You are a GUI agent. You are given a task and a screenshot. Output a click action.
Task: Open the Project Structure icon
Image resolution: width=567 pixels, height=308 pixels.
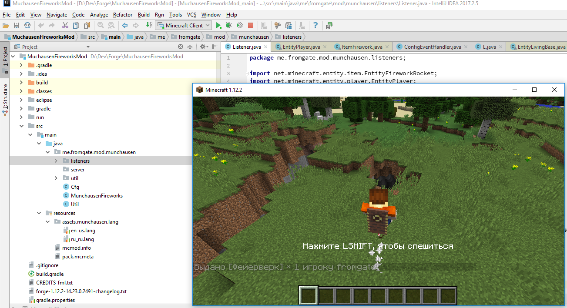288,26
